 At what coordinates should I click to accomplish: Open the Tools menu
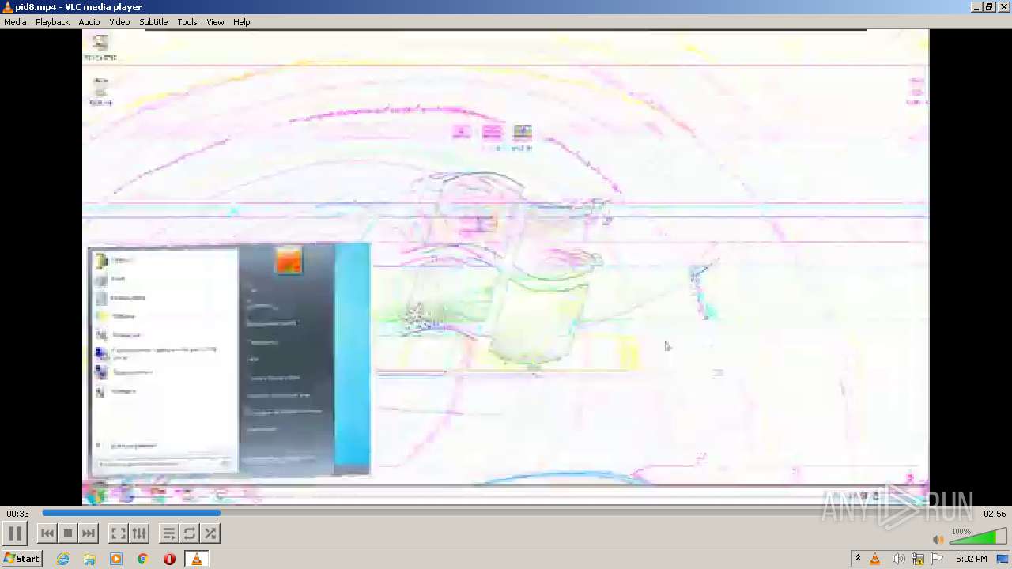pos(187,22)
